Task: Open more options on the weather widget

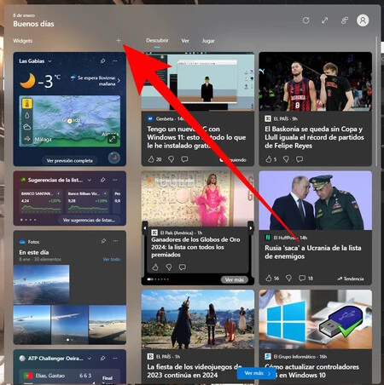Action: [115, 61]
